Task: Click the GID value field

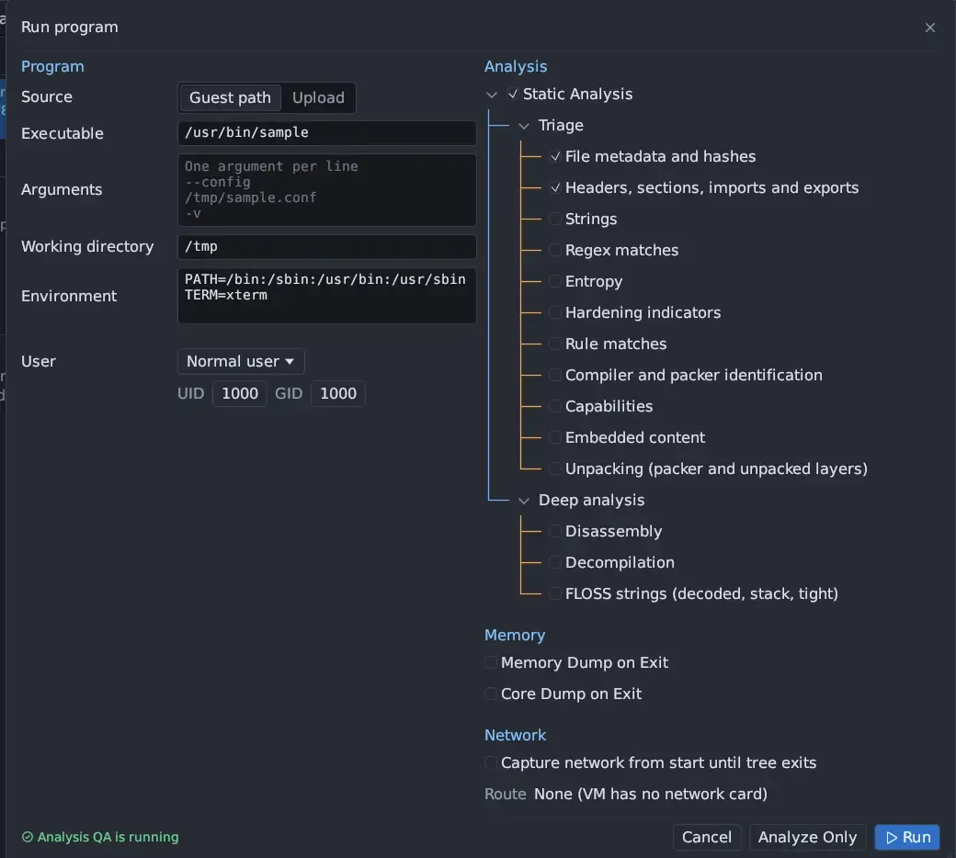Action: click(x=338, y=394)
